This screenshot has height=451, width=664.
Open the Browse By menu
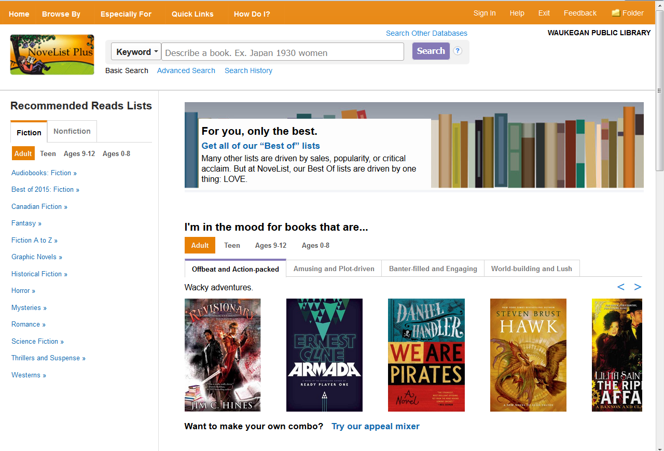[61, 14]
